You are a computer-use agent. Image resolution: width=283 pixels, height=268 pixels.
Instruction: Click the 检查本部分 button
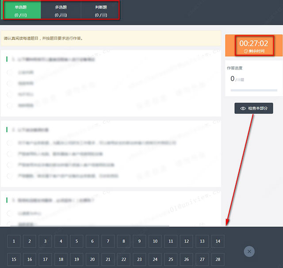coord(254,108)
